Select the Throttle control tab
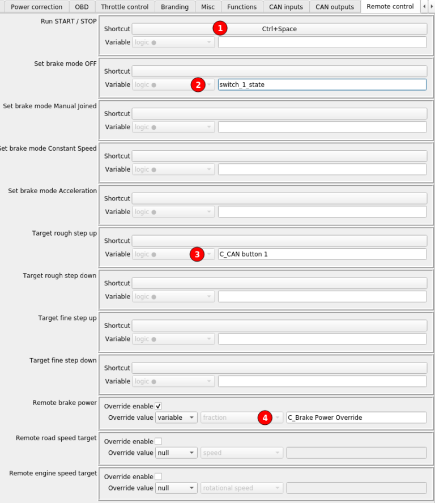The image size is (435, 503). tap(125, 7)
